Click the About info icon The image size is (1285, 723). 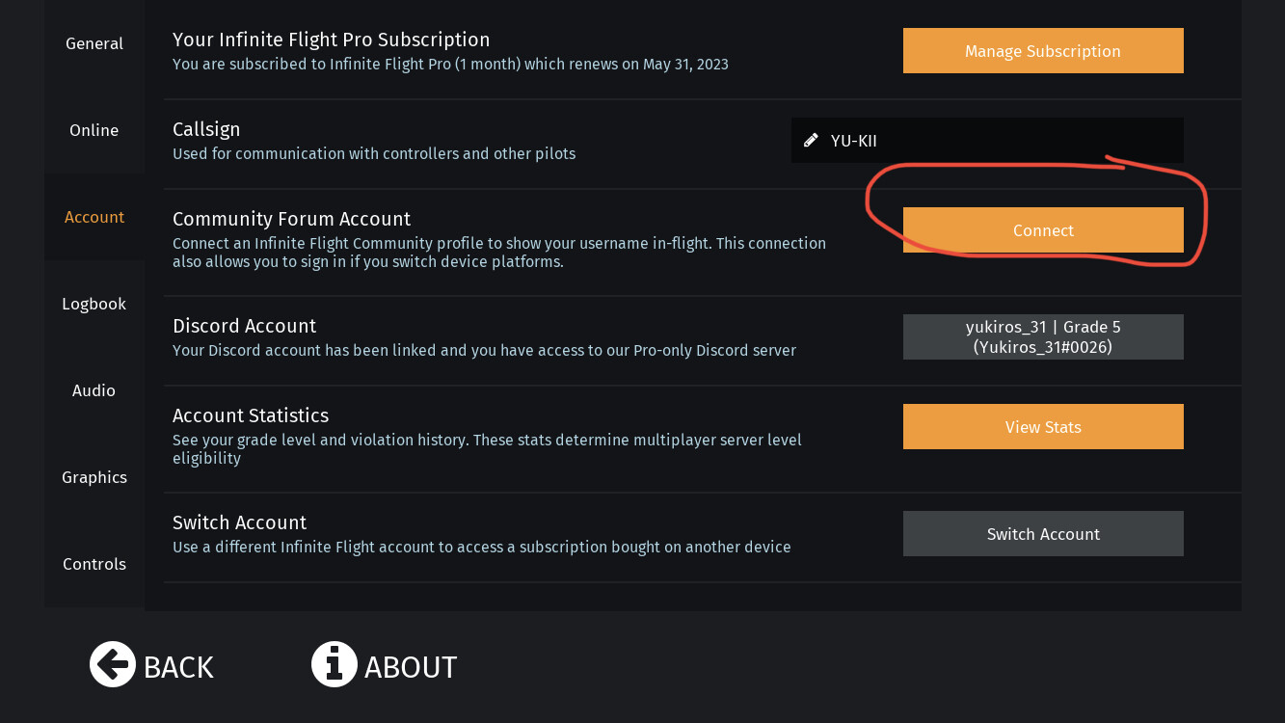click(x=334, y=665)
